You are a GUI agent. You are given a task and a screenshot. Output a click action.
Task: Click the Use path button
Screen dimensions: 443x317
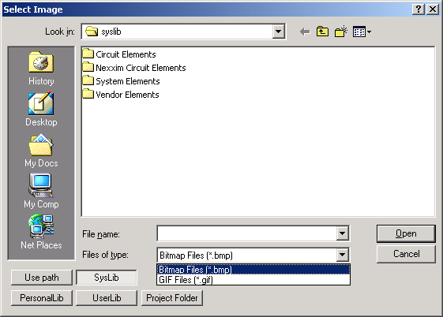point(42,278)
